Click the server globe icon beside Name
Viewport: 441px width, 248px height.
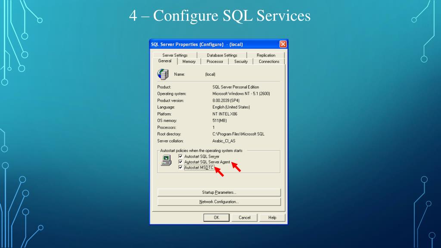(x=163, y=74)
